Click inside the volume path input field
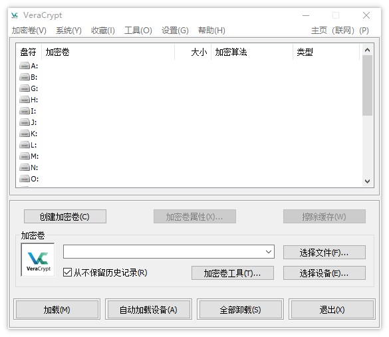 pyautogui.click(x=169, y=252)
